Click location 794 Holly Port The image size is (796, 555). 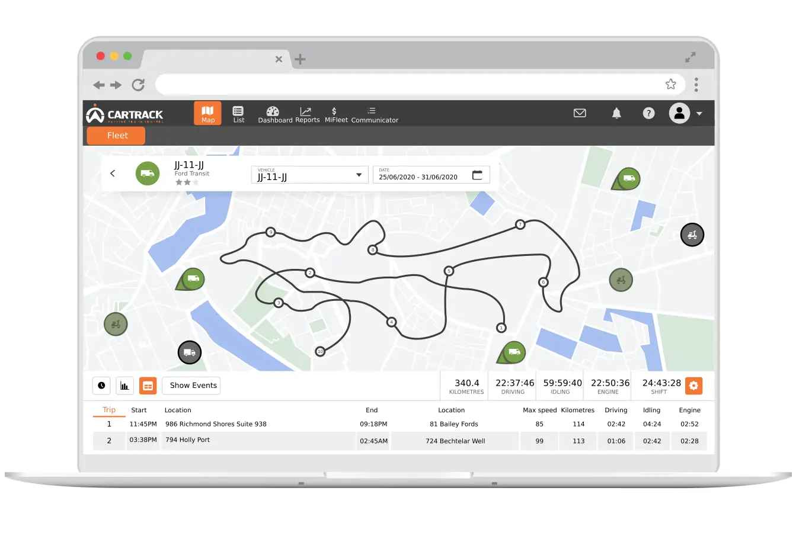pyautogui.click(x=187, y=440)
